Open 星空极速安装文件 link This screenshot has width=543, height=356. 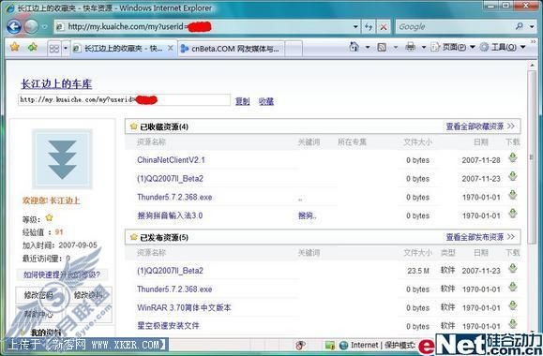click(x=168, y=326)
